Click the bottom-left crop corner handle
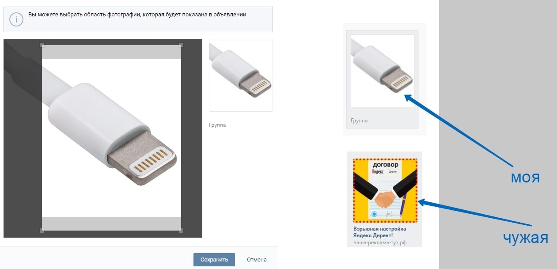The height and width of the screenshot is (269, 557). (x=42, y=230)
